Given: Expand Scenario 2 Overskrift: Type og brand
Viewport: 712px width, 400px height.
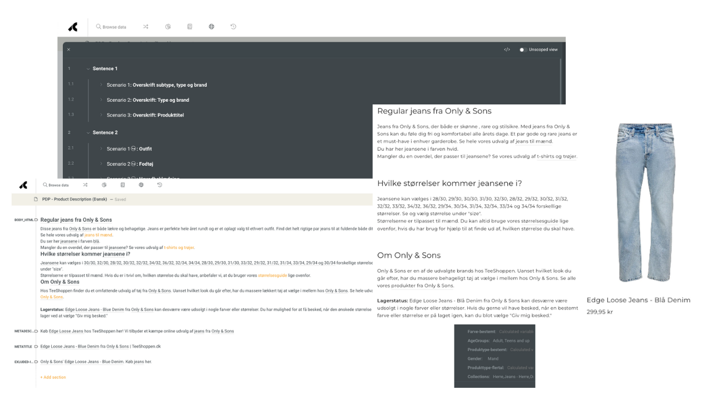Looking at the screenshot, I should (101, 100).
